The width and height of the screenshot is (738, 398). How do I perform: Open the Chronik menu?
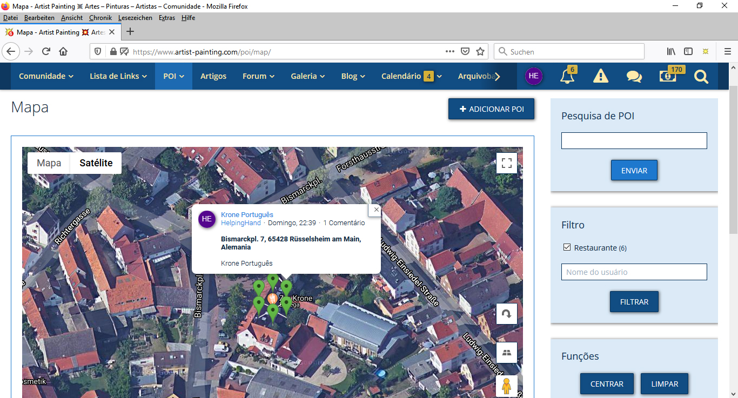click(100, 18)
